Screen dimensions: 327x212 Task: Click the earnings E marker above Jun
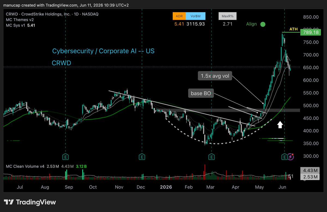(284, 157)
